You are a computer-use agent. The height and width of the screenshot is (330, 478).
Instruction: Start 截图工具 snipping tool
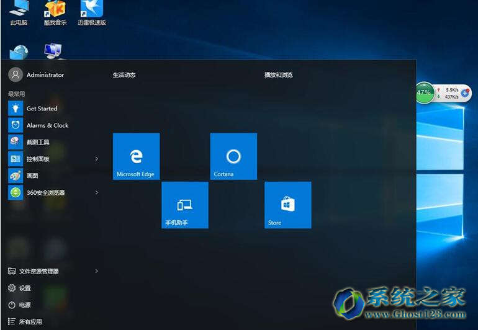37,142
